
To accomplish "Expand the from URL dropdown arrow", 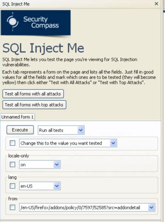I will tap(151, 208).
